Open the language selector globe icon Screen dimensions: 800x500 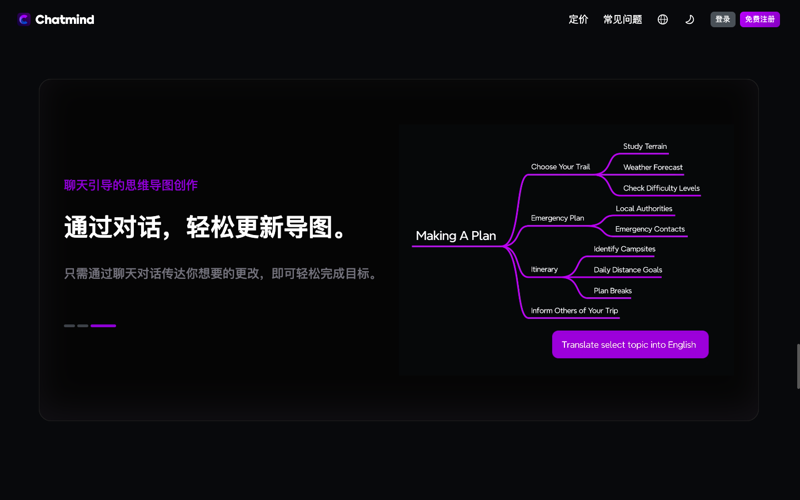tap(663, 19)
